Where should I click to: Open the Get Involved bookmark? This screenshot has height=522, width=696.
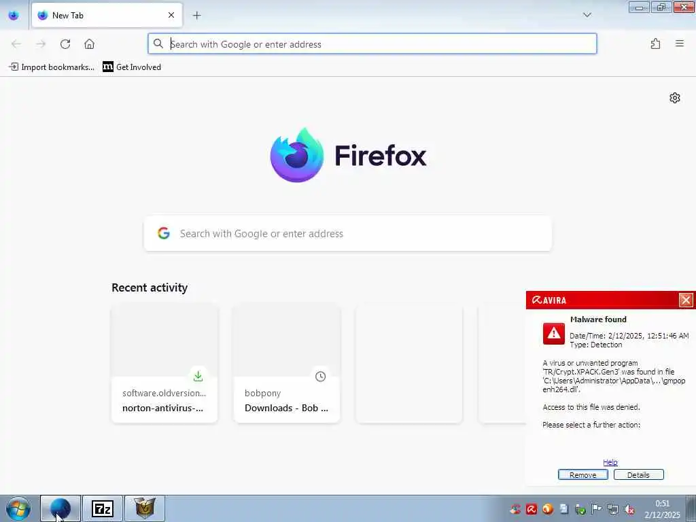pyautogui.click(x=132, y=67)
